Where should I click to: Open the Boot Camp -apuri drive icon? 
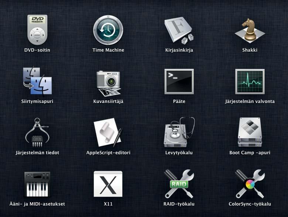pyautogui.click(x=250, y=132)
